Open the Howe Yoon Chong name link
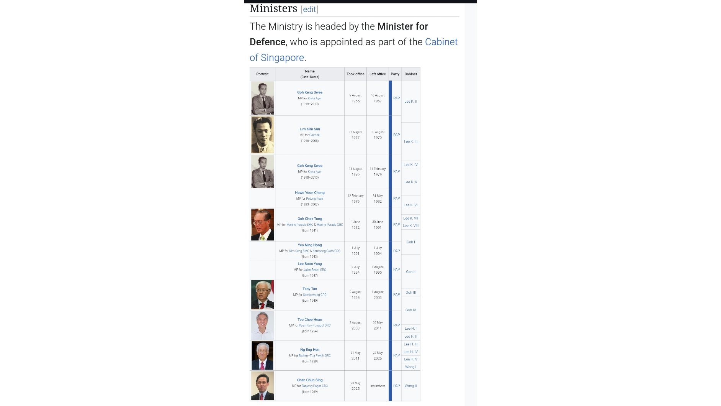Screen dimensions: 721x406 pyautogui.click(x=310, y=193)
